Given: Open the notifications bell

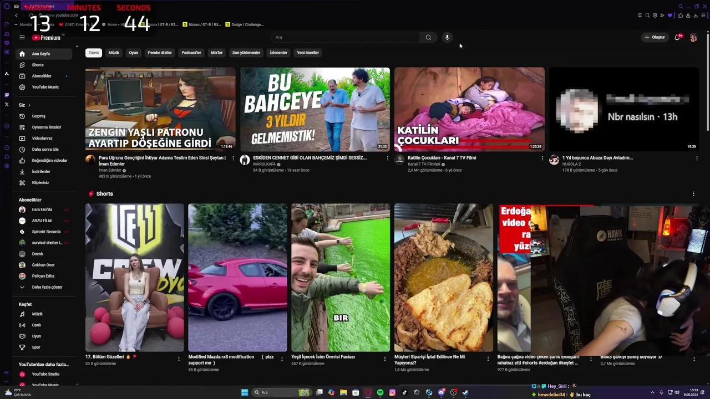Looking at the screenshot, I should pyautogui.click(x=677, y=37).
